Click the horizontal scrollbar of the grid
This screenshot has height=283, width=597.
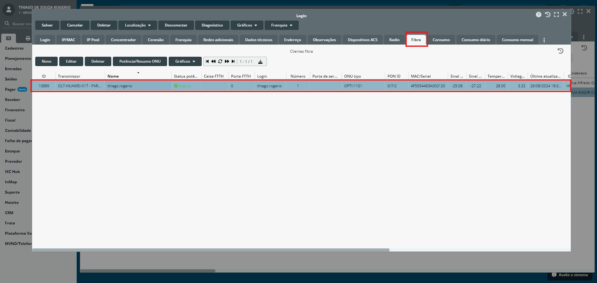pos(211,250)
